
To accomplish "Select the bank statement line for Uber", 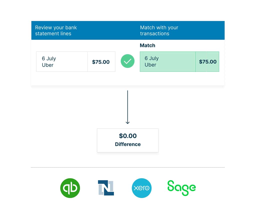I will point(62,62).
